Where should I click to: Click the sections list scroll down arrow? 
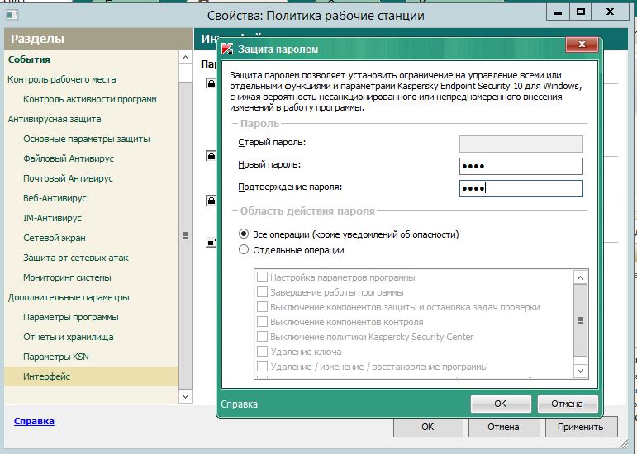tap(185, 396)
